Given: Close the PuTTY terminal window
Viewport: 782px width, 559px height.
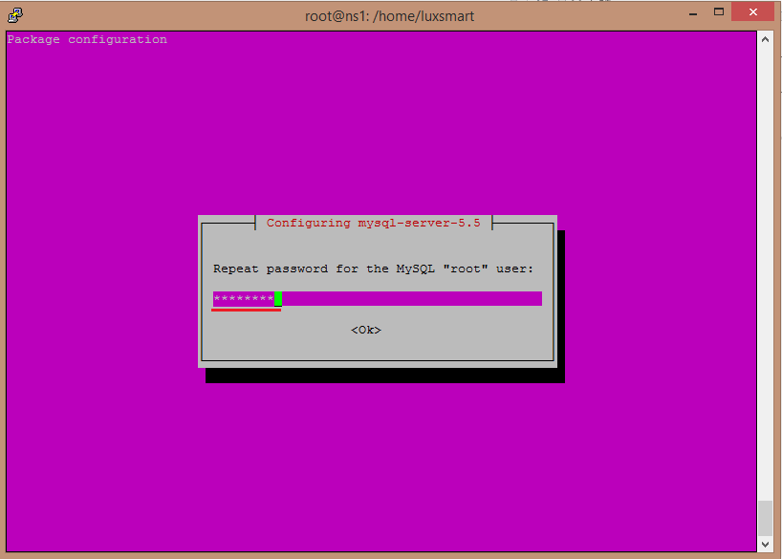Looking at the screenshot, I should [753, 12].
